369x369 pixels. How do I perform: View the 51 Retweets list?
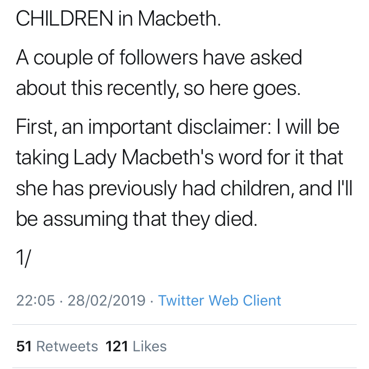[x=57, y=346]
